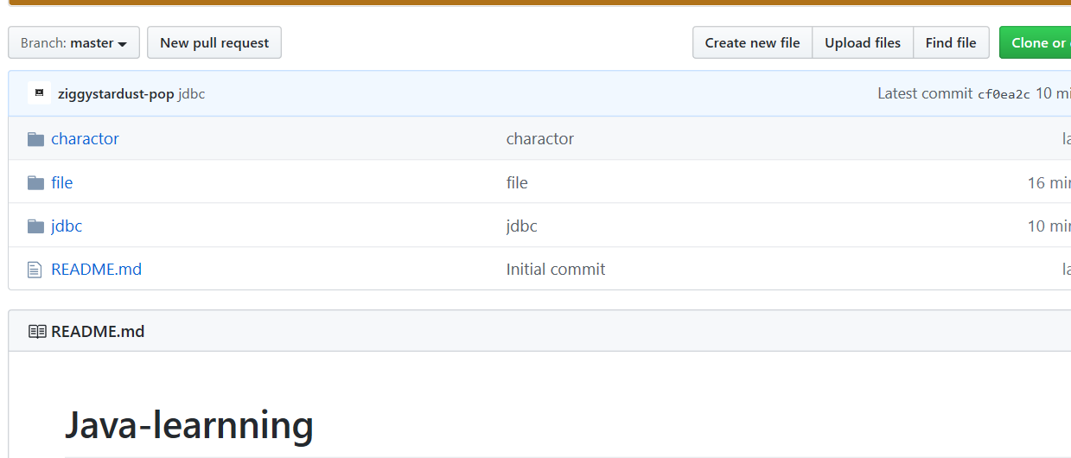Image resolution: width=1071 pixels, height=458 pixels.
Task: Click the ziggystardust-pop avatar image
Action: [x=39, y=93]
